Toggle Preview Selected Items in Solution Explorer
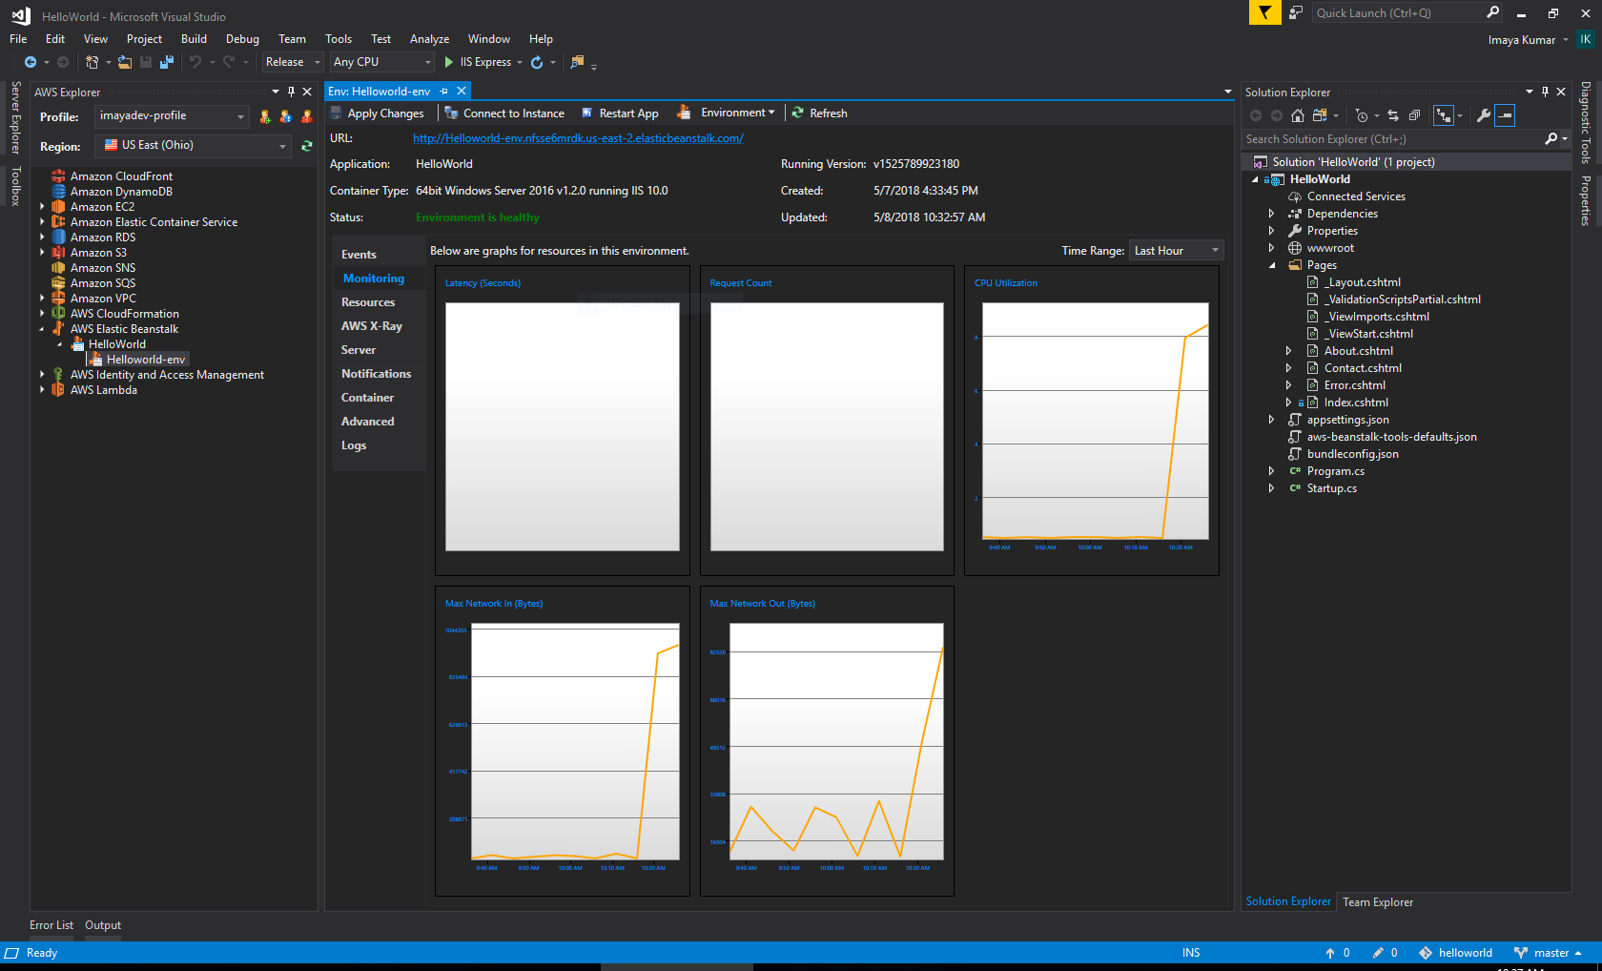Image resolution: width=1602 pixels, height=971 pixels. (x=1505, y=115)
